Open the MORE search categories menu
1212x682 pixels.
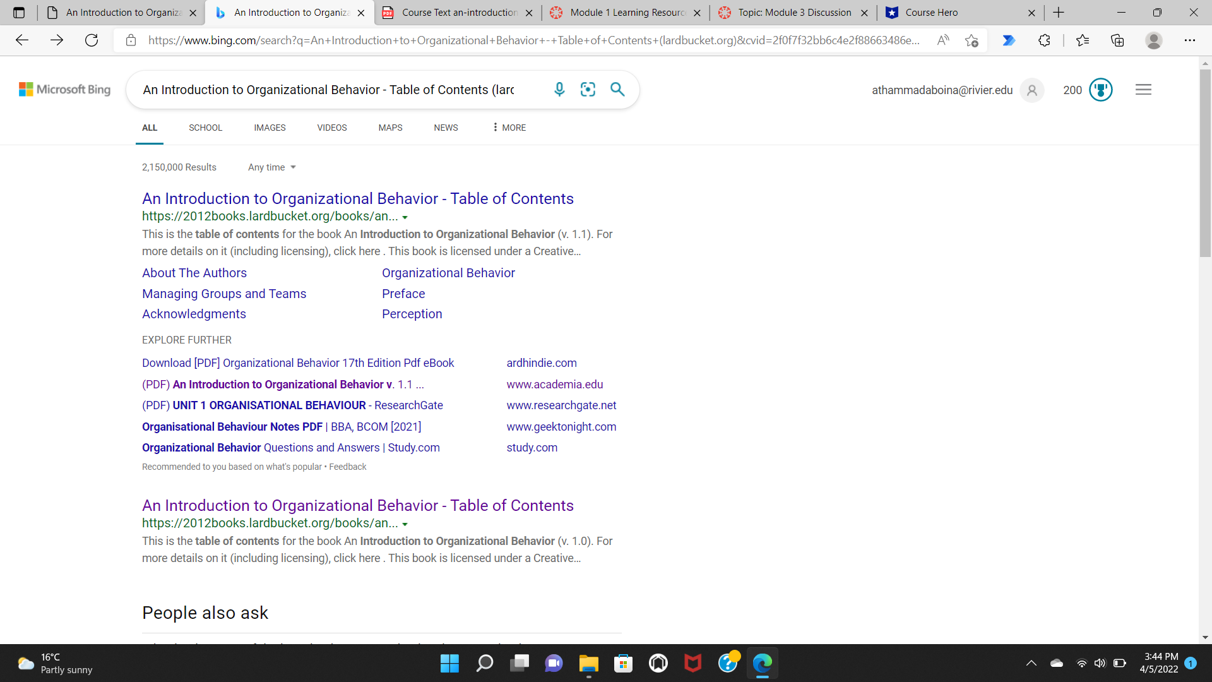point(509,128)
